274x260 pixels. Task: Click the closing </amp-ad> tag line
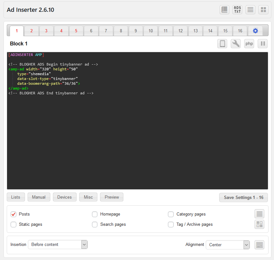[18, 88]
